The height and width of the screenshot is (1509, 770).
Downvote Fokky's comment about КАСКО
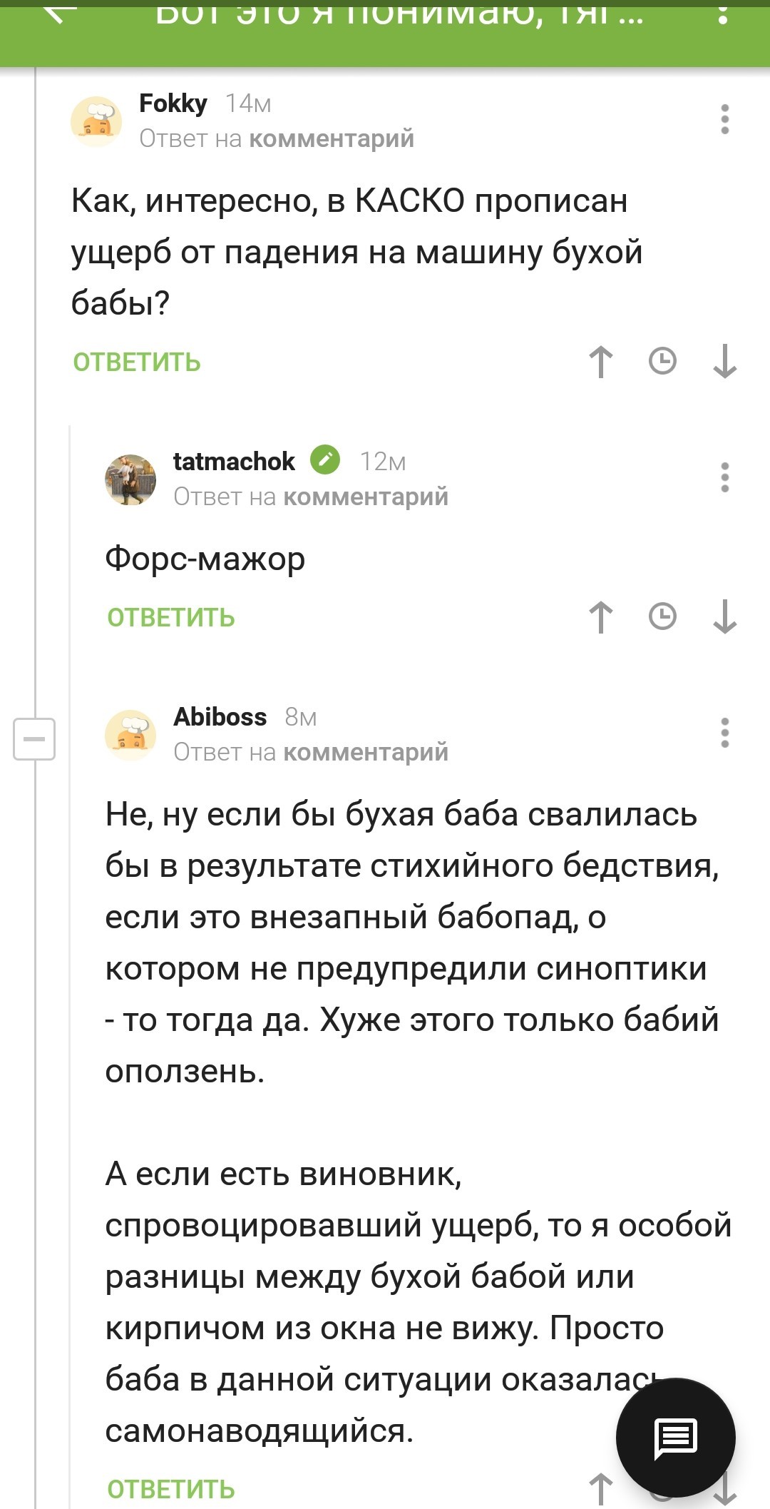click(x=724, y=361)
